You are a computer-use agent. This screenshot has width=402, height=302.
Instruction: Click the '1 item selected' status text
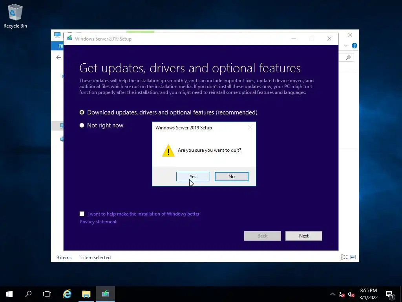pyautogui.click(x=95, y=257)
